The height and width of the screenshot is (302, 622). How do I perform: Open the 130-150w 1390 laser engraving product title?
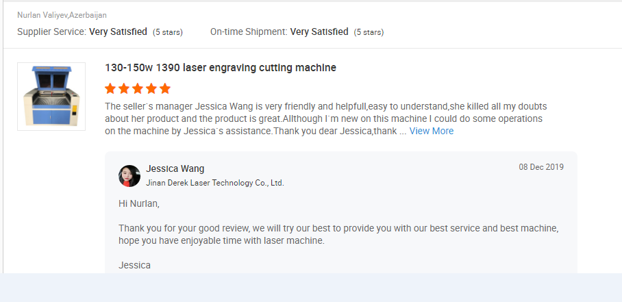pos(220,68)
